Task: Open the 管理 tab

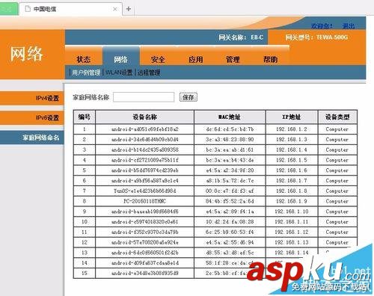Action: click(x=233, y=59)
